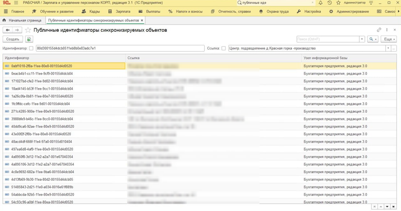The image size is (401, 211).
Task: Get link to form chain icon
Action: point(379,30)
